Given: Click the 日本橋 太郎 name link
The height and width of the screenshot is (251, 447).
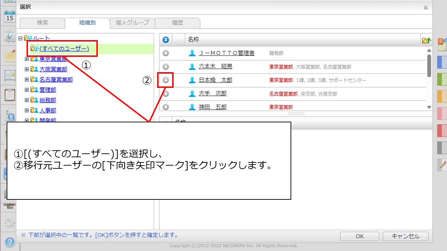Looking at the screenshot, I should tap(215, 80).
